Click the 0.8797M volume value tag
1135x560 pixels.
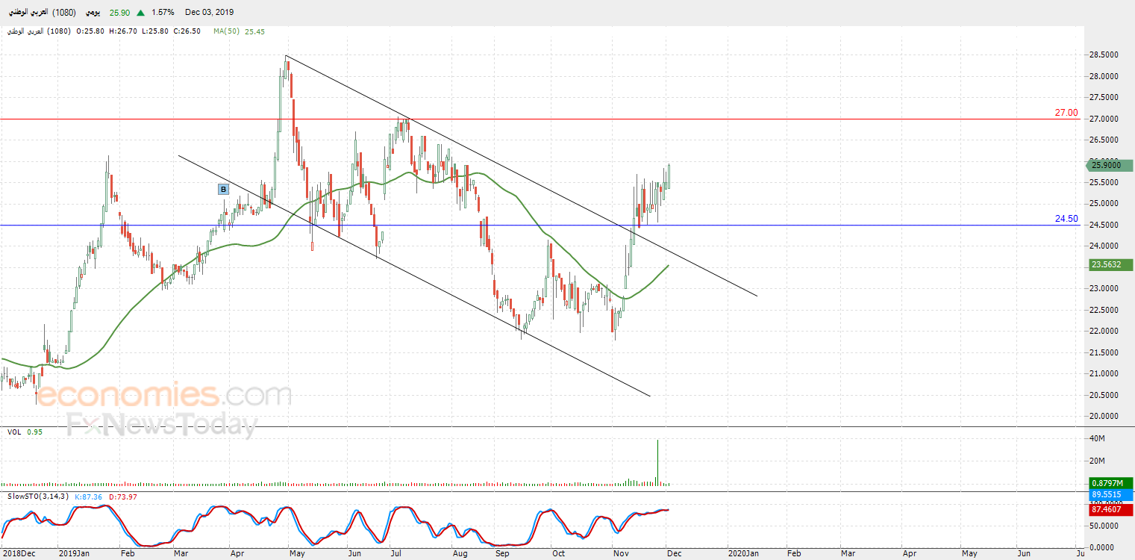1110,483
